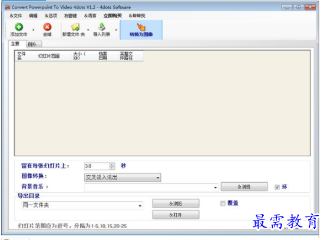Toggle the loop (环) checkbox
Image resolution: width=324 pixels, height=240 pixels.
click(x=277, y=187)
